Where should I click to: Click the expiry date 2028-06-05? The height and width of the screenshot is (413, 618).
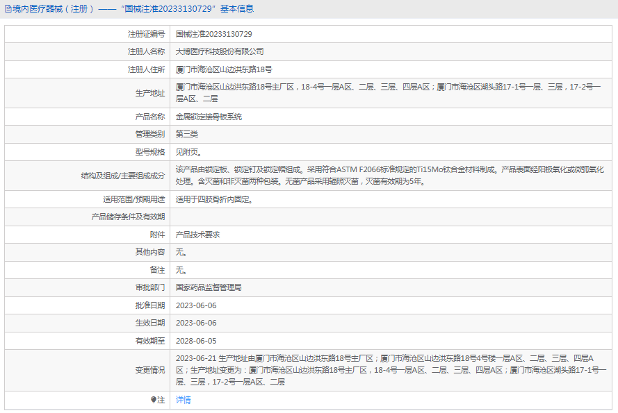(x=196, y=342)
